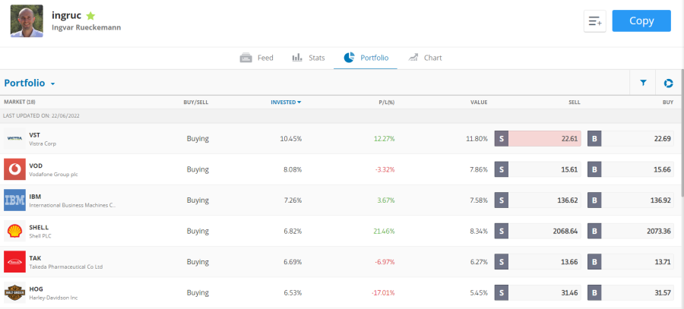
Task: Click the filter funnel icon
Action: 643,84
